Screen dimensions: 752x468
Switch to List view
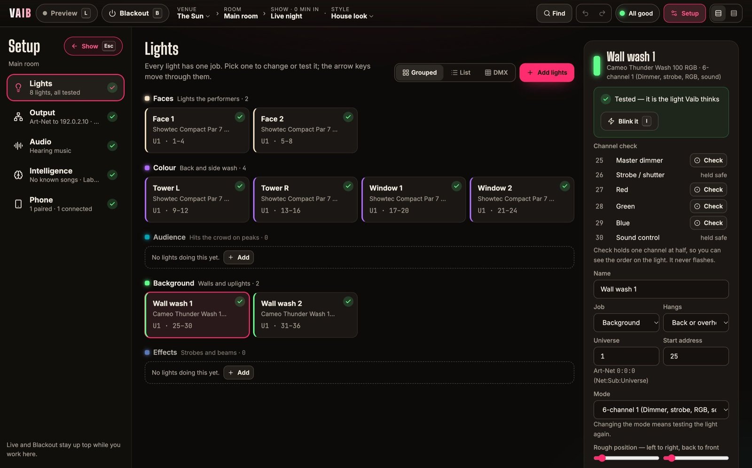coord(461,73)
